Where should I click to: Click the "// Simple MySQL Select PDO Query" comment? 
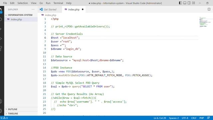[75, 83]
